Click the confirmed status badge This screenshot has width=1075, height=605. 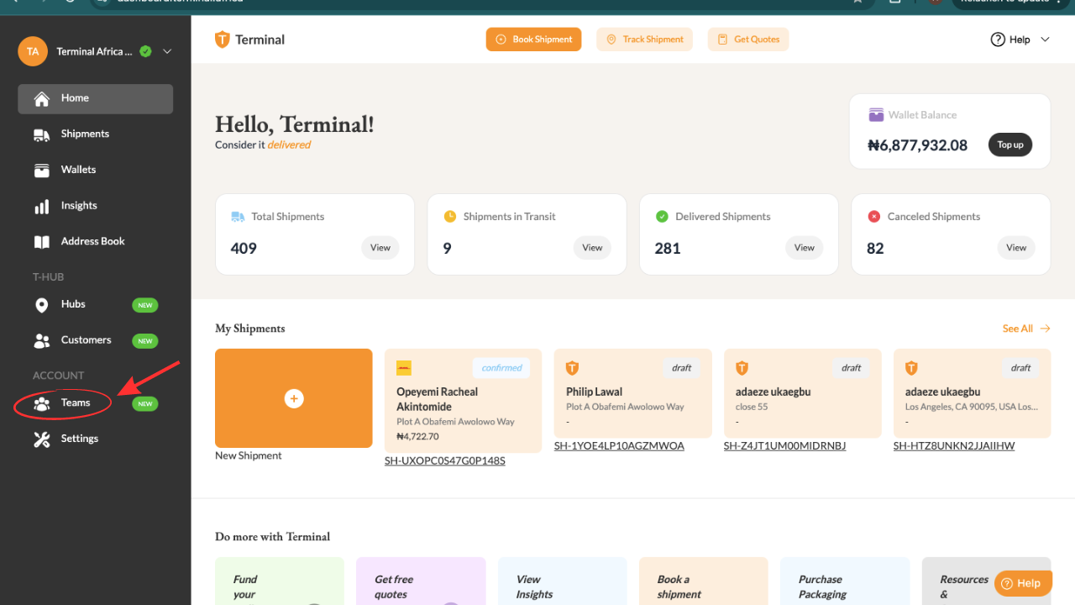(501, 368)
